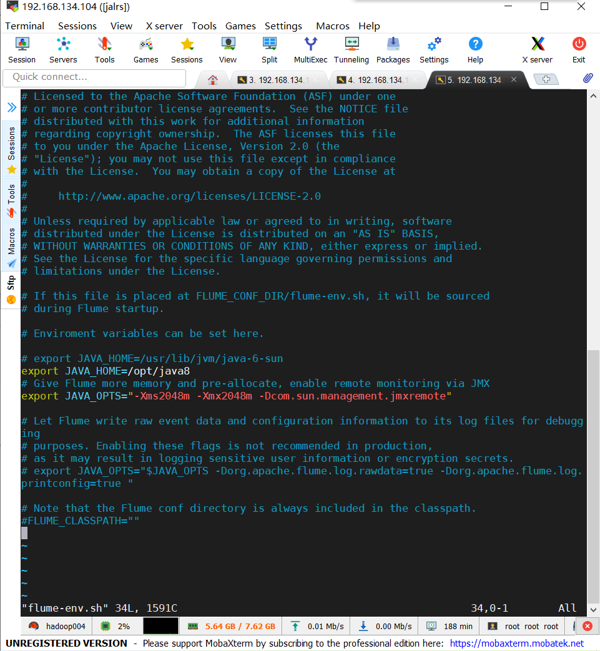Click the terminal scrollbar down arrow

pyautogui.click(x=593, y=609)
